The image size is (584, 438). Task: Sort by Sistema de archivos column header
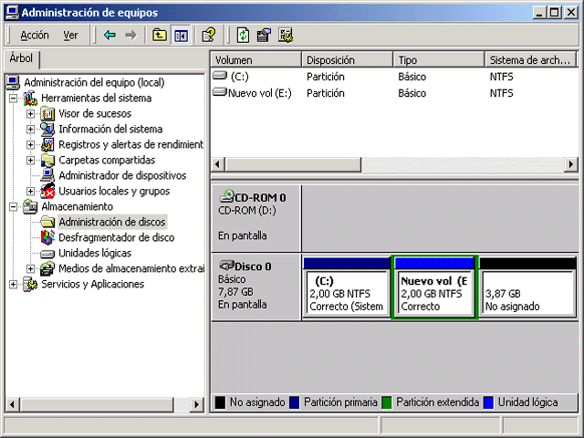coord(530,59)
